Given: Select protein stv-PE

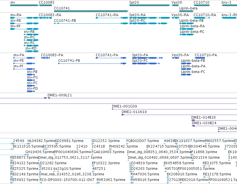Looking at the screenshot, I should click(24, 63).
